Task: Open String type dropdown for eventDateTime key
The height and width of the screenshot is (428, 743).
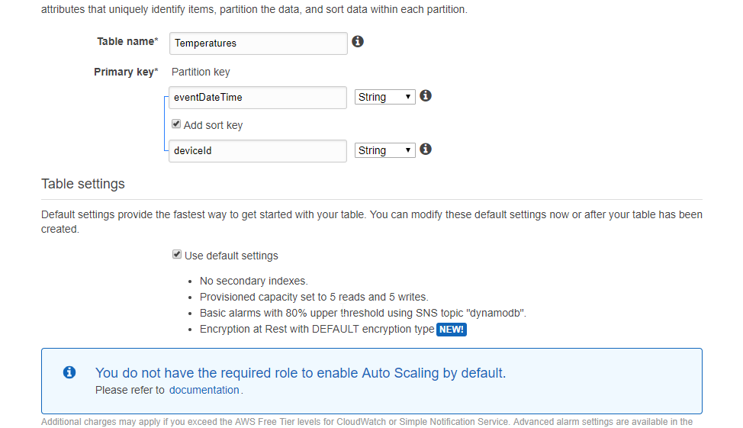Action: [x=384, y=97]
